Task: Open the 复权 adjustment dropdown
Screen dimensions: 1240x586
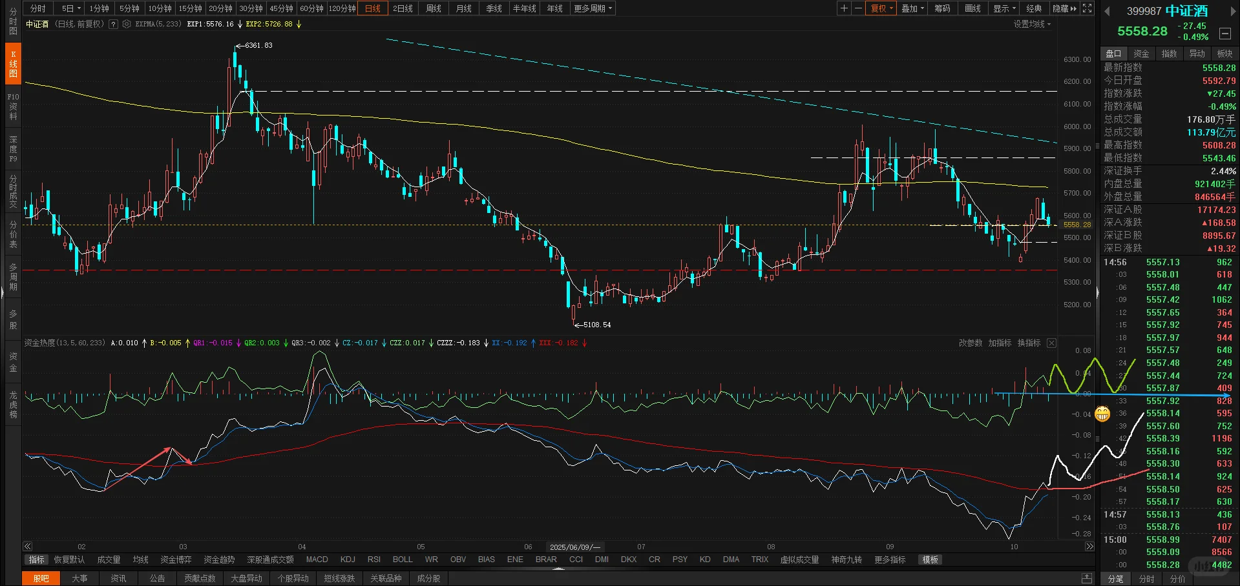Action: tap(881, 8)
